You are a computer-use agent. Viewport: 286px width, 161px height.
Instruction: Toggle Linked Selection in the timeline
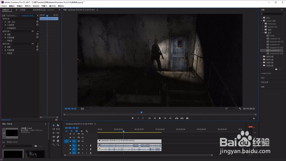pos(76,131)
